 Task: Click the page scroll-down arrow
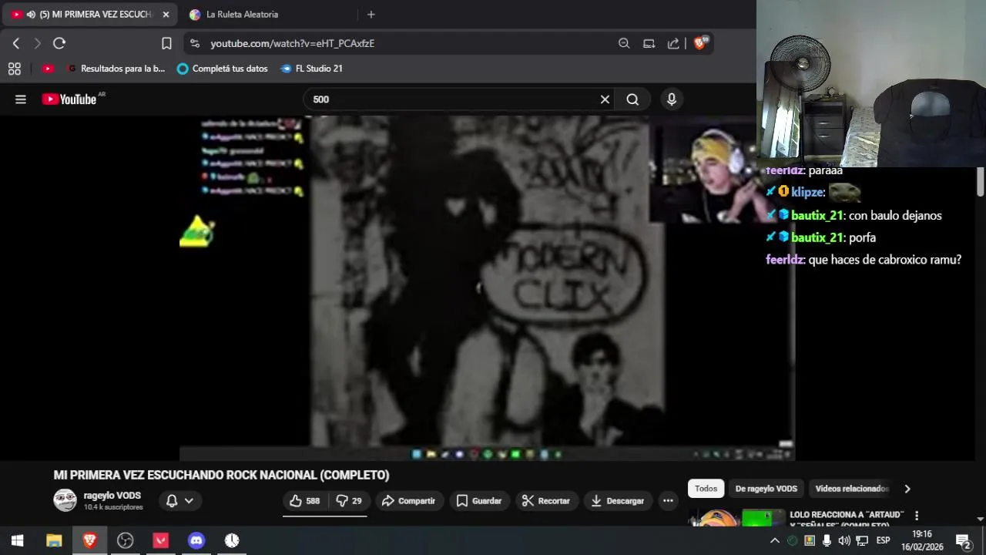tap(980, 520)
